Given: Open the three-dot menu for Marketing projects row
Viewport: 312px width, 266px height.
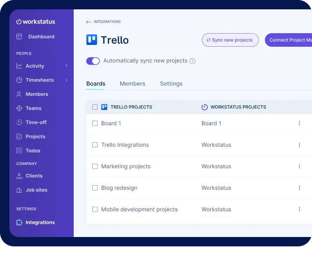Looking at the screenshot, I should tap(299, 166).
